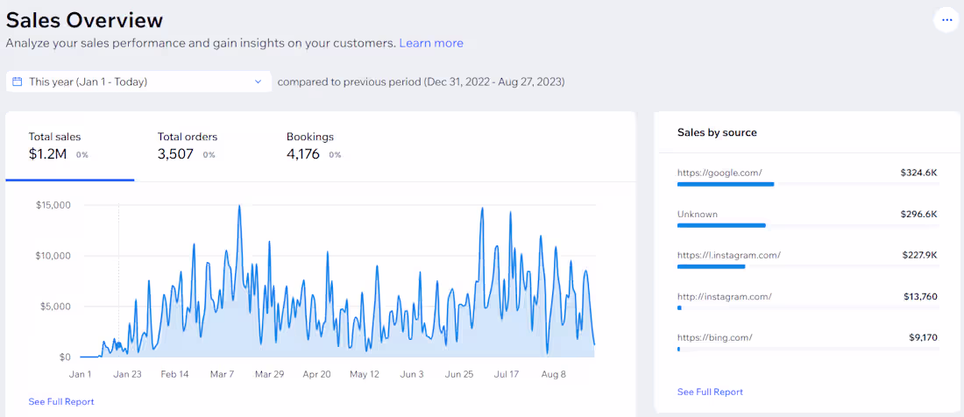Switch to the Bookings tab
The height and width of the screenshot is (417, 964).
point(328,147)
